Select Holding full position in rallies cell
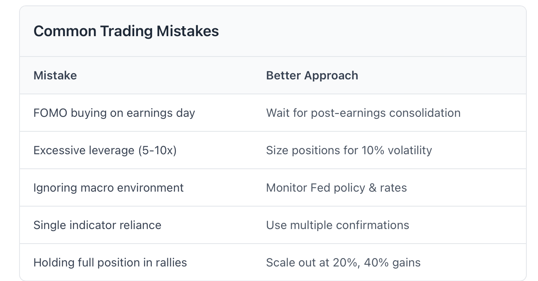The image size is (538, 281). (110, 262)
